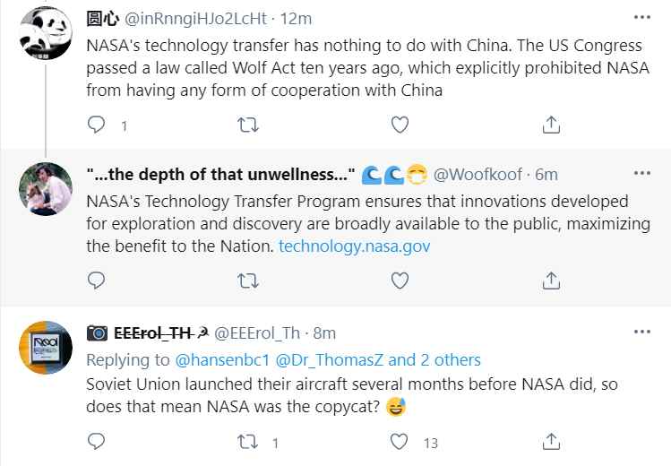Open the technology.nasa.gov link

click(341, 246)
